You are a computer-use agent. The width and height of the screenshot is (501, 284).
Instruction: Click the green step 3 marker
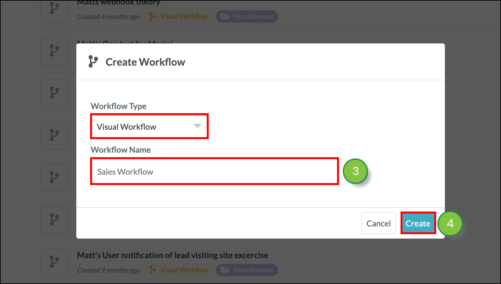coord(355,171)
